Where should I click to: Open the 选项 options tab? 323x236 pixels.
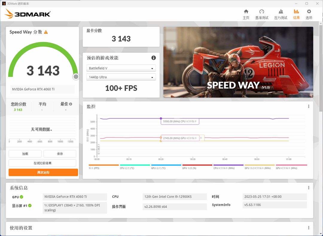click(x=309, y=14)
